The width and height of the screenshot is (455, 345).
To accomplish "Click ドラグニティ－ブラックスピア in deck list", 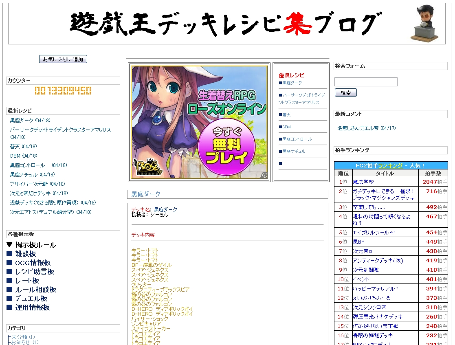I will click(160, 289).
